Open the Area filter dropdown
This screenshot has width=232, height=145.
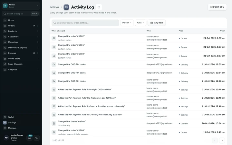click(x=140, y=23)
